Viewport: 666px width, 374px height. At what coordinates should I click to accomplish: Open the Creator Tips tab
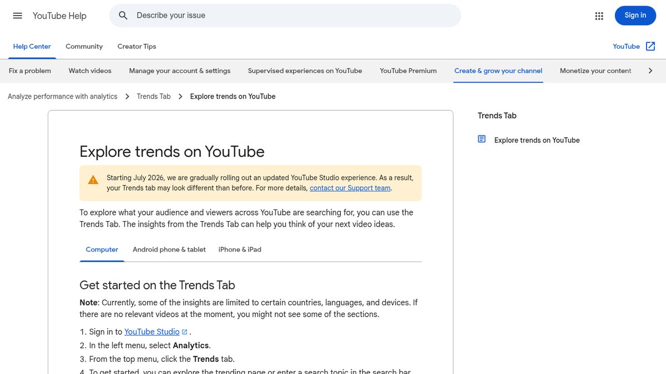coord(137,47)
